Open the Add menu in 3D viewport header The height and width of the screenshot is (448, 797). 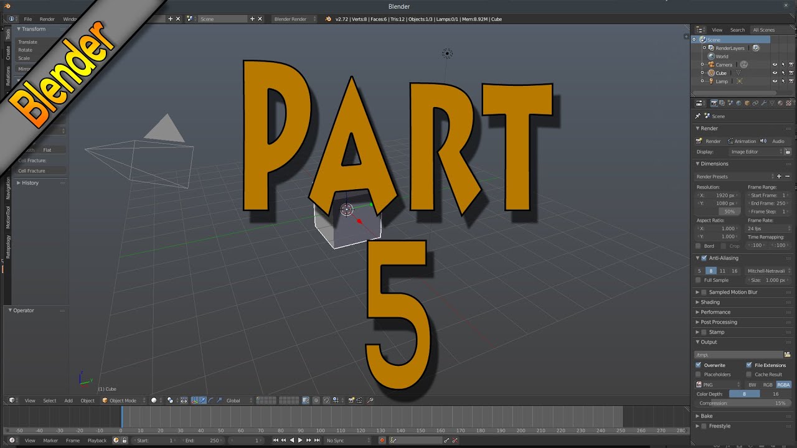click(x=68, y=401)
